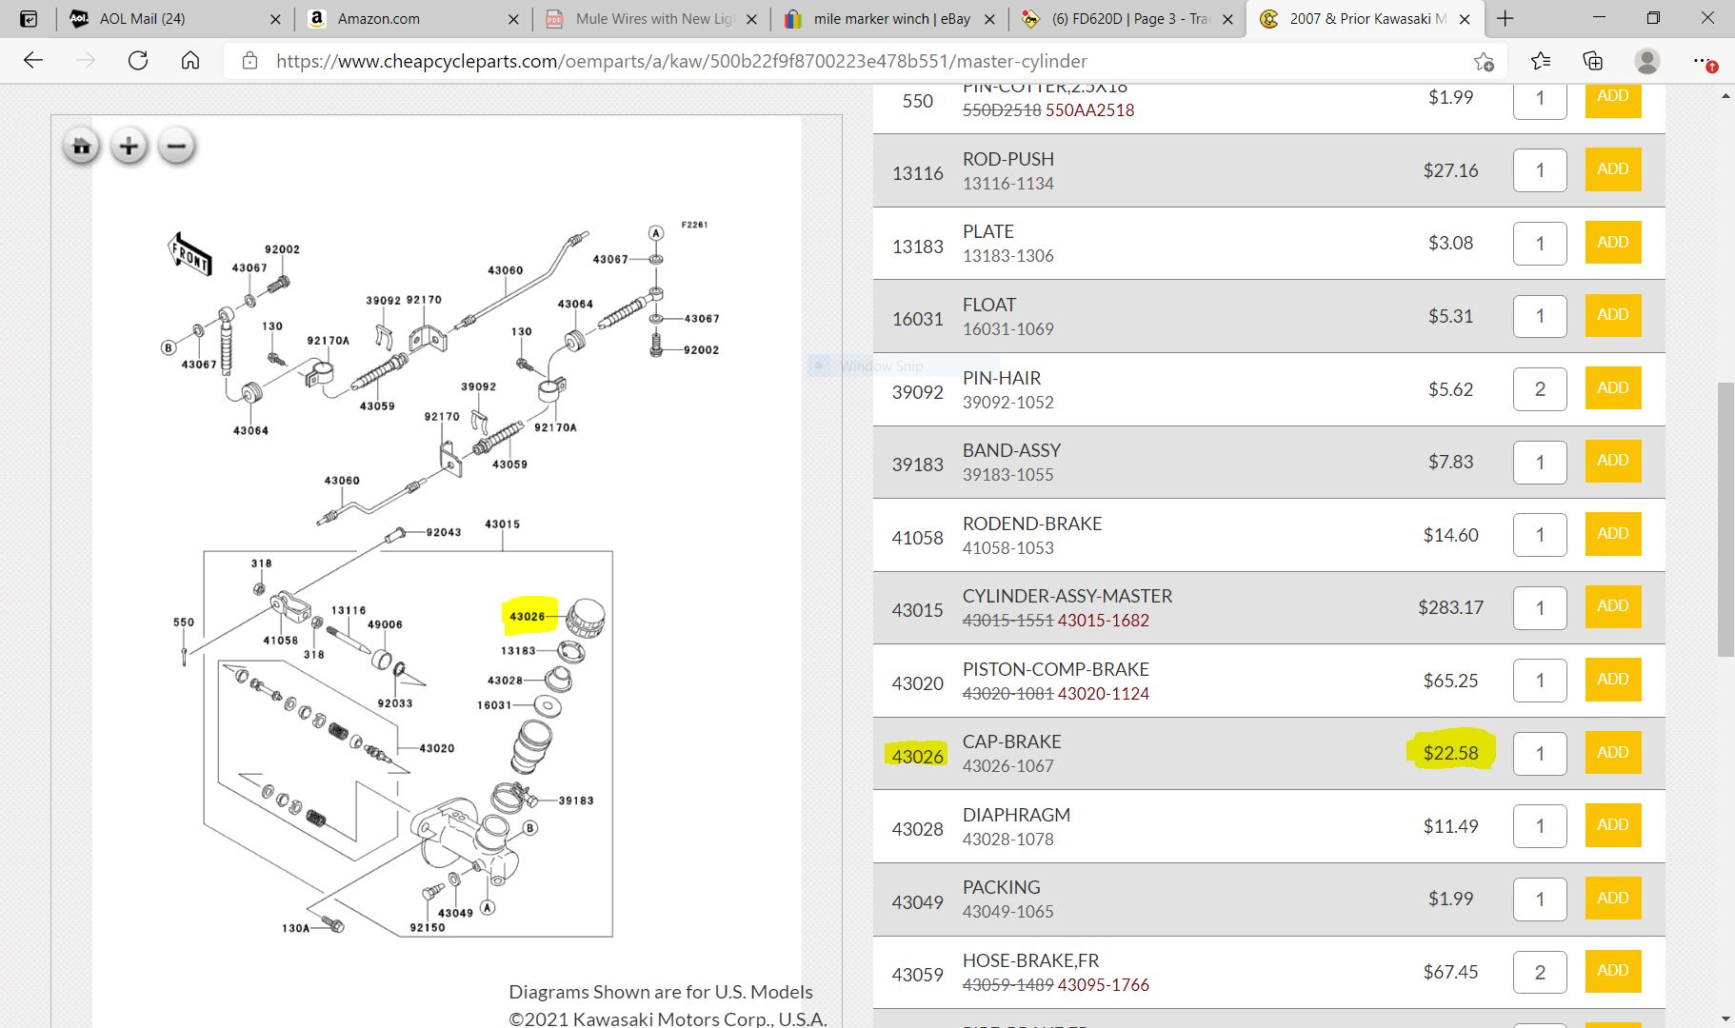Select the DIAPHRAGM part name
Screen dimensions: 1735x1028
(x=1016, y=815)
